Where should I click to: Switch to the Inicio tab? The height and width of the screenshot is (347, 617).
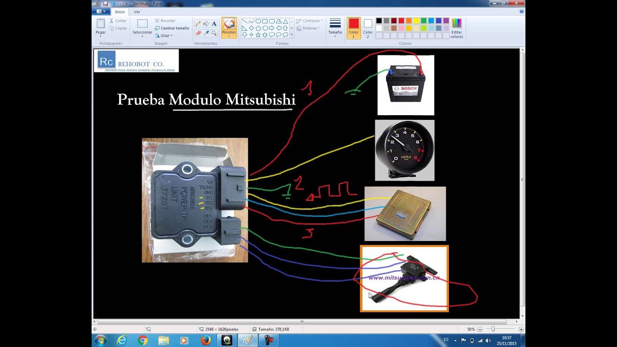[120, 12]
